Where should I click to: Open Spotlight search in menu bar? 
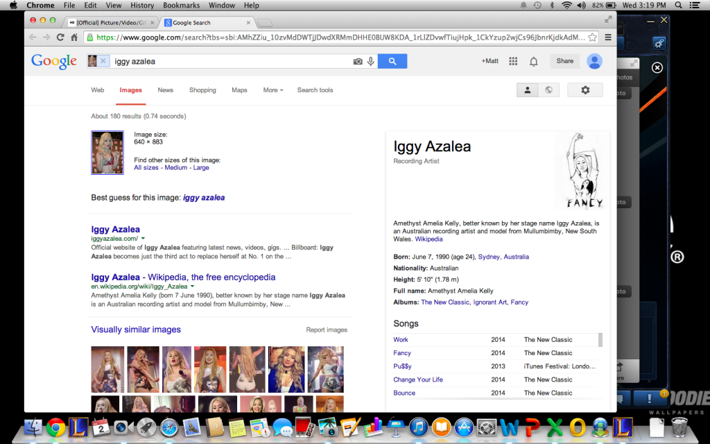(x=678, y=6)
